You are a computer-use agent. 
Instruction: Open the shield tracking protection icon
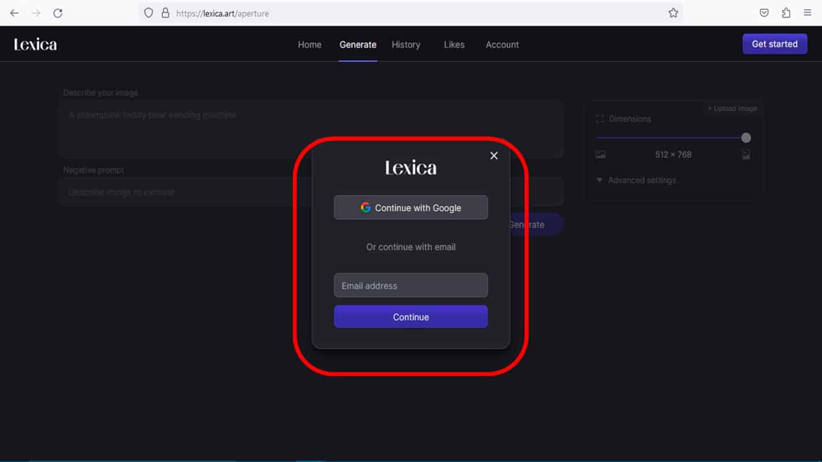[x=149, y=13]
